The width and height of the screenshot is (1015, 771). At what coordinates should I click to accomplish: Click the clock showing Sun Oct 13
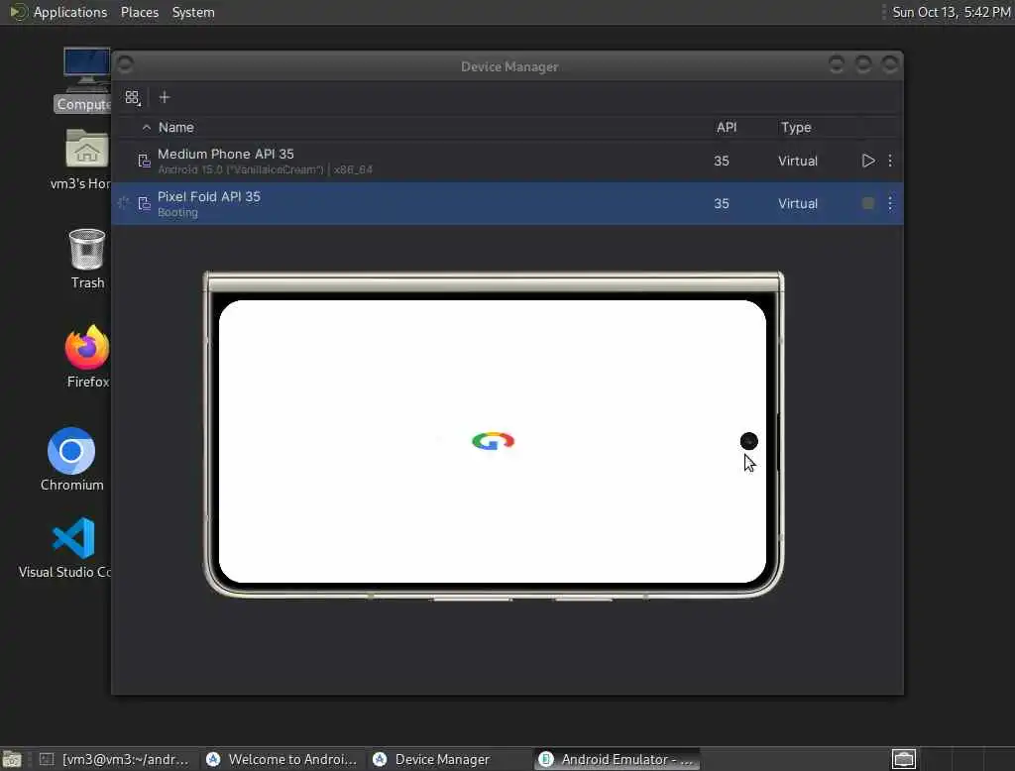(x=951, y=12)
